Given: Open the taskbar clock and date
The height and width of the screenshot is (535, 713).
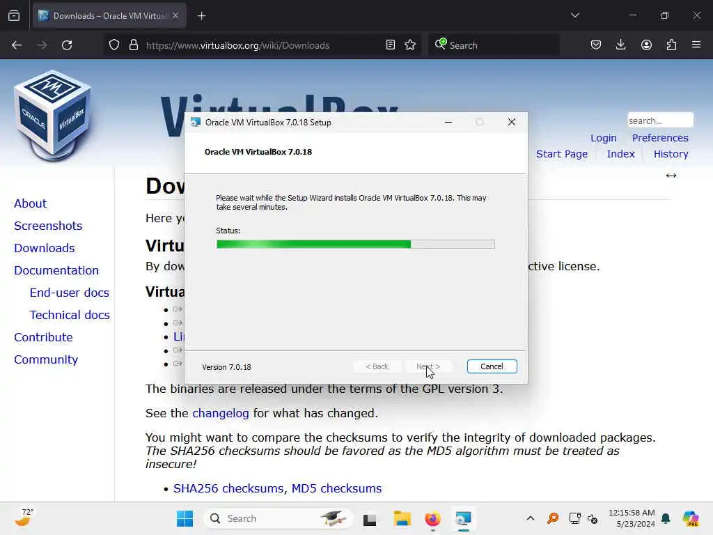Looking at the screenshot, I should tap(632, 518).
